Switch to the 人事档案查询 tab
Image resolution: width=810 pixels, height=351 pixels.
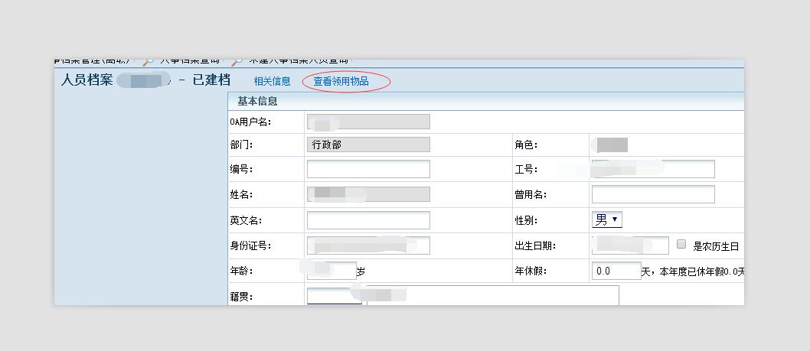(x=189, y=61)
